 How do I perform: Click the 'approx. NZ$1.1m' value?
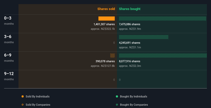[130, 47]
